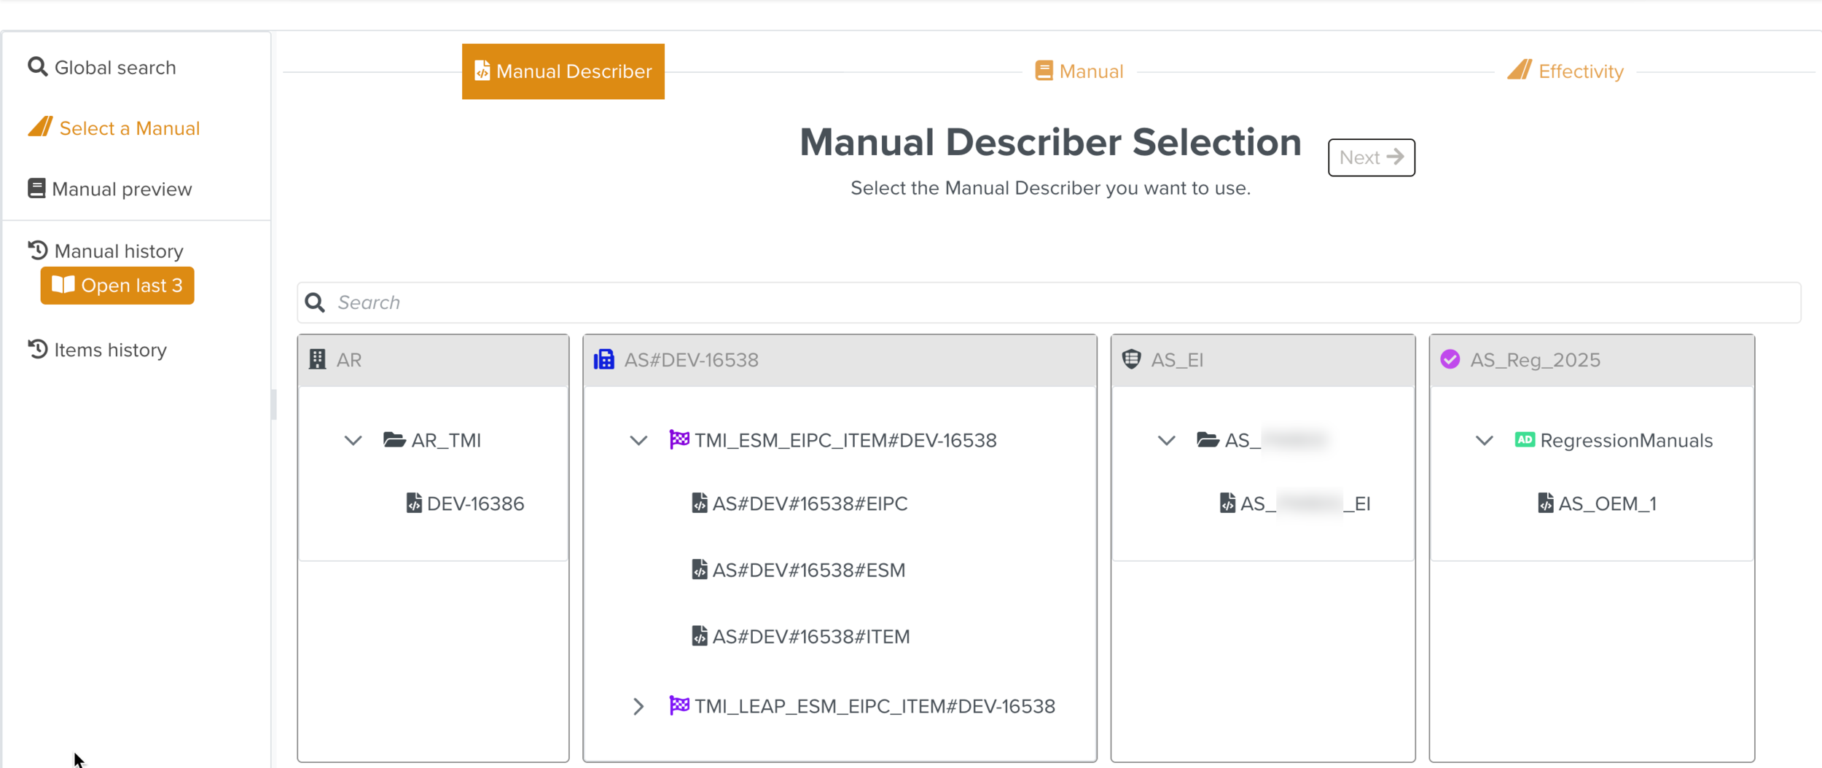Click the AS_Reg_2025 purple checkmark icon
Image resolution: width=1822 pixels, height=768 pixels.
(x=1450, y=360)
